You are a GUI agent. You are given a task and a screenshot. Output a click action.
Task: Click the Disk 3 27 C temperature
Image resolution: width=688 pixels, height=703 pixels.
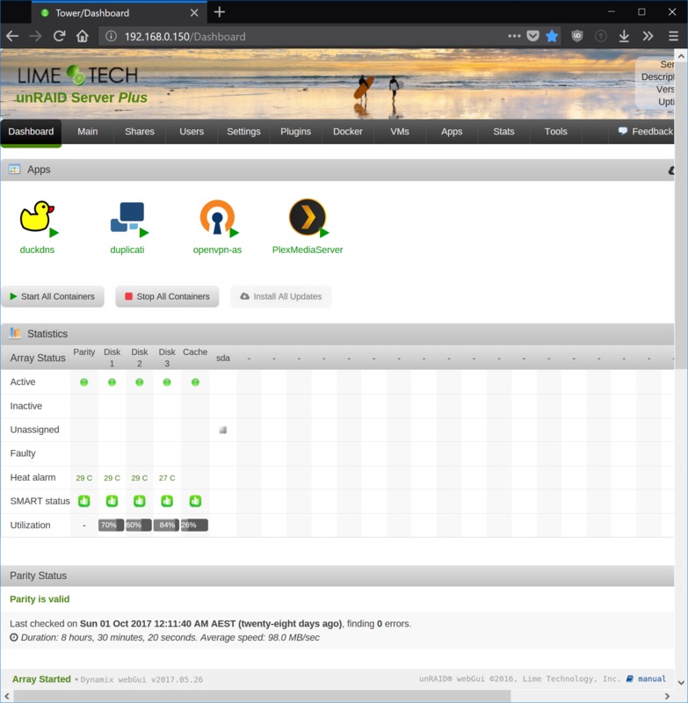tap(167, 478)
